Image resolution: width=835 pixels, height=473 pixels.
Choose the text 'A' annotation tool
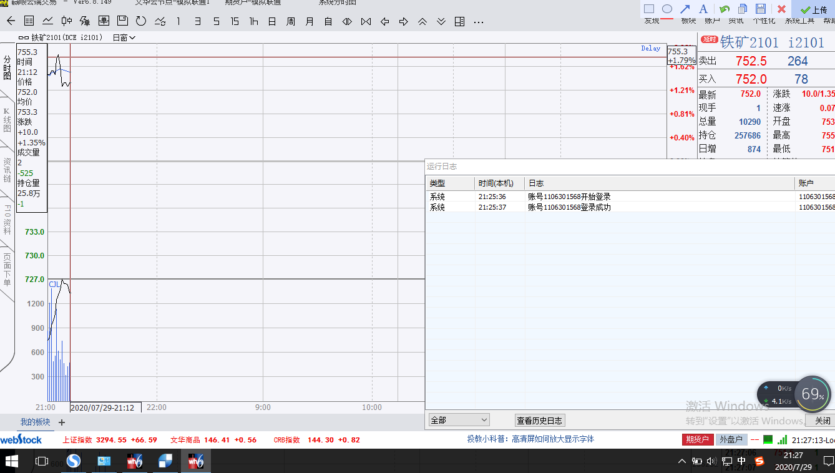[703, 9]
